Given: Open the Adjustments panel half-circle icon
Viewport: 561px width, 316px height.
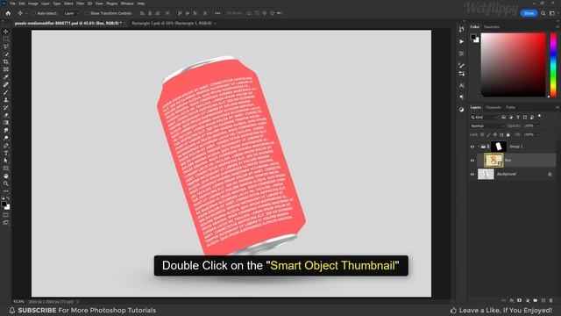Looking at the screenshot, I should 462,109.
